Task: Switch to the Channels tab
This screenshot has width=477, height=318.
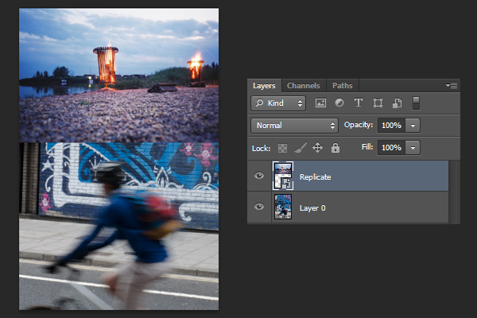Action: point(304,86)
